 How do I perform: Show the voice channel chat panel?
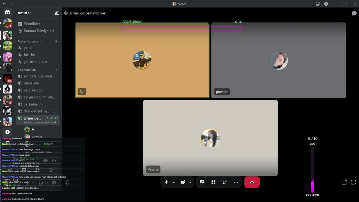click(354, 13)
